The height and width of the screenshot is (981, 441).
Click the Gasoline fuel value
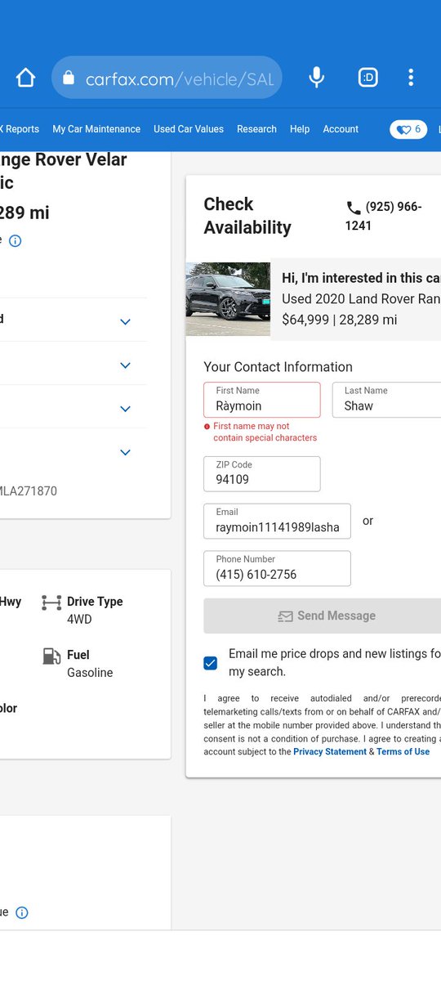(90, 673)
